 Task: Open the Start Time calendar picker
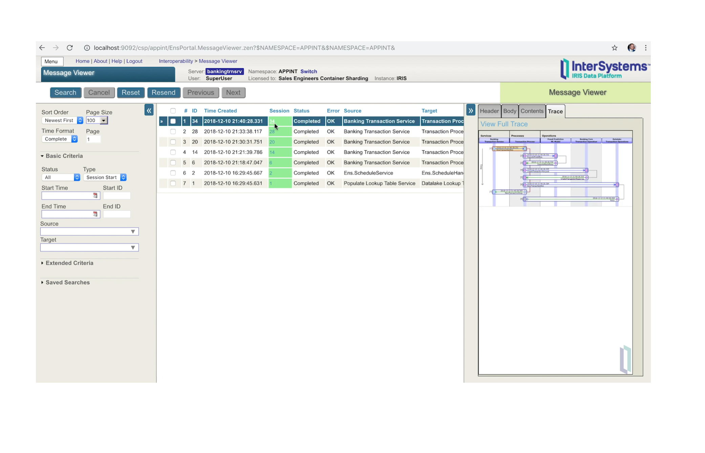point(95,195)
